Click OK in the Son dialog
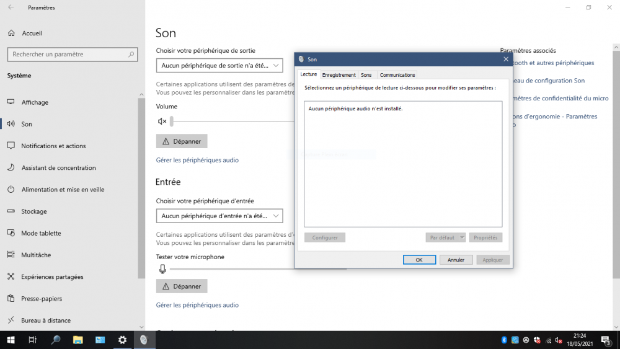The height and width of the screenshot is (349, 620). [x=419, y=260]
